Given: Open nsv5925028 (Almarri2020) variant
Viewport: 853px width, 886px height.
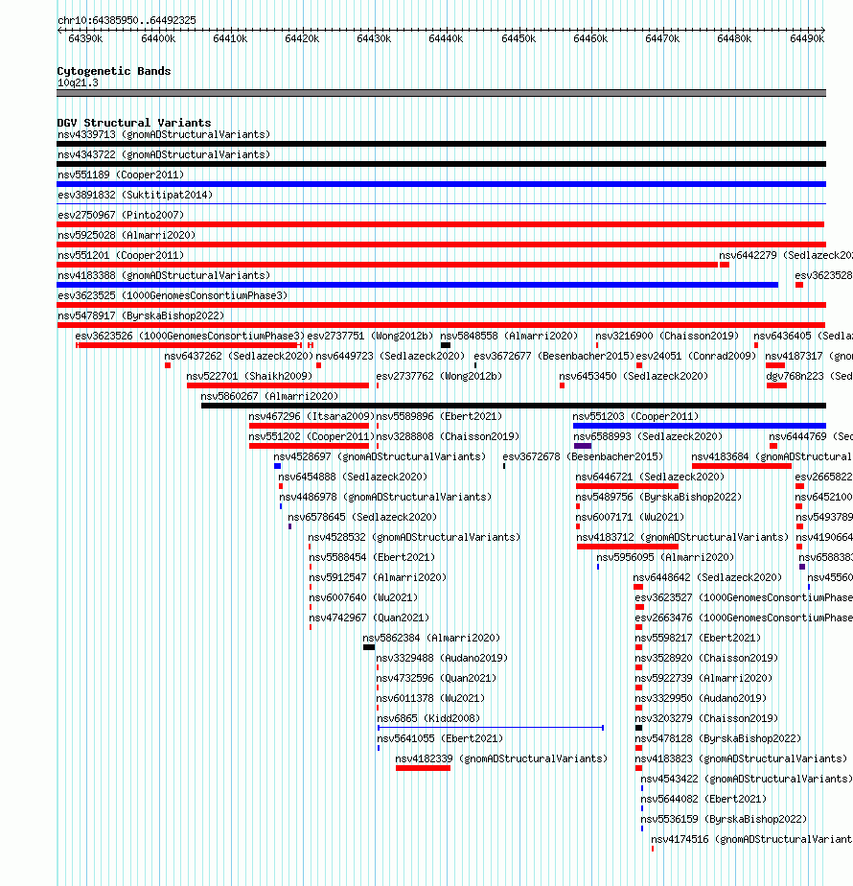Looking at the screenshot, I should point(127,236).
